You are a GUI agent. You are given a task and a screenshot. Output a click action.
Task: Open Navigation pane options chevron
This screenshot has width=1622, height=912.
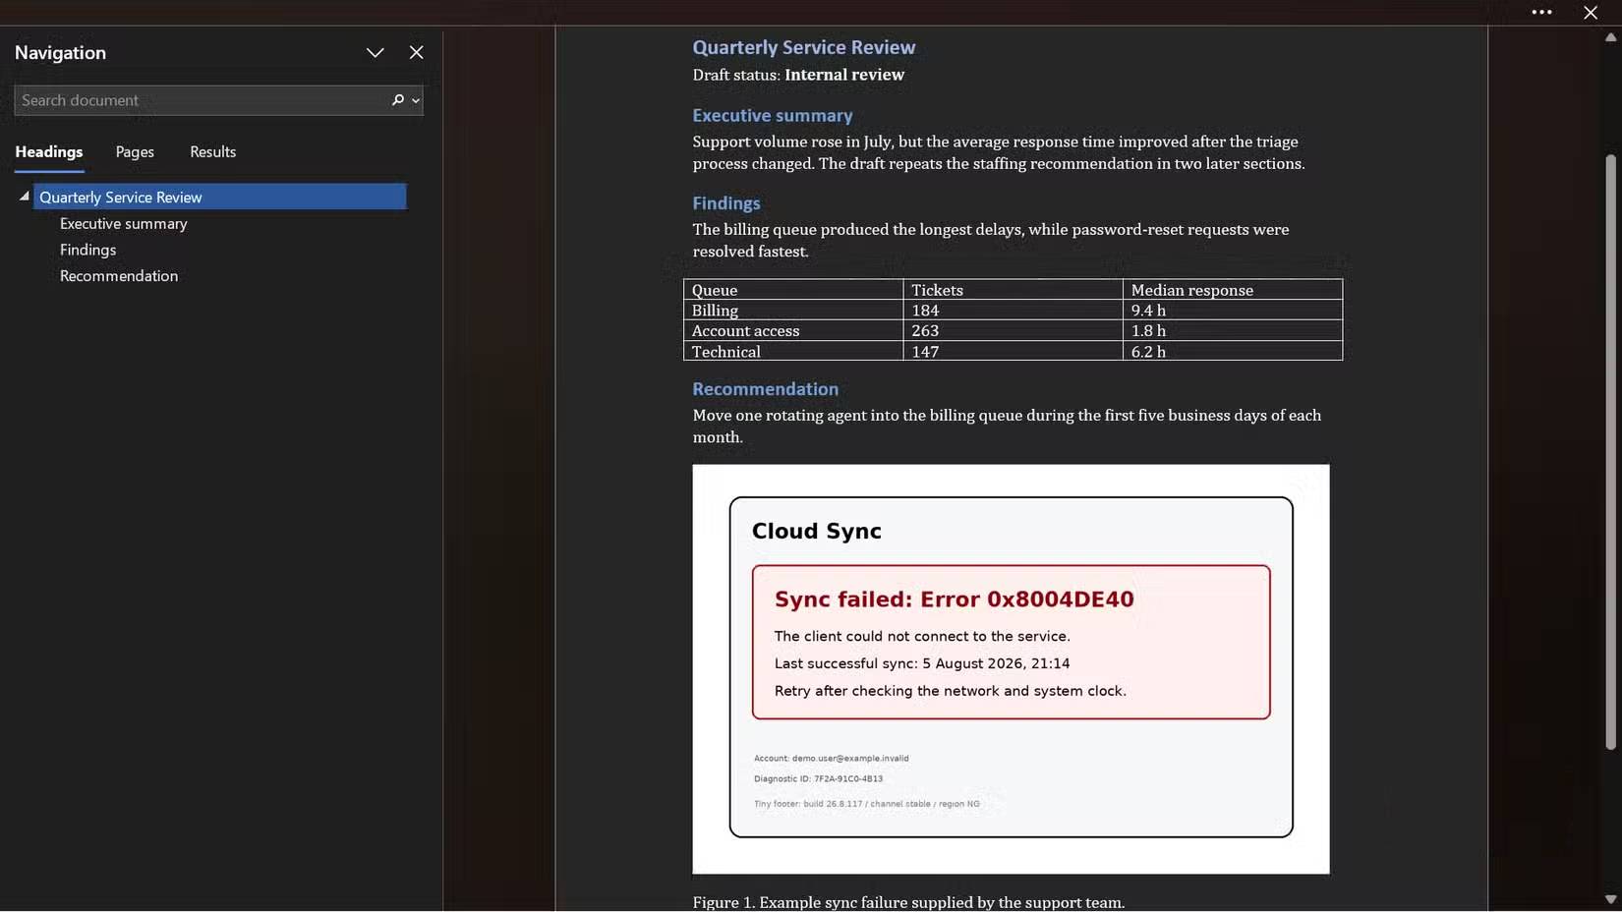(x=375, y=53)
